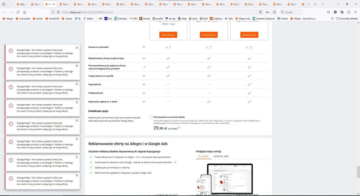Switch to the GOOGLE ADS preview tab
The image size is (360, 196).
tap(221, 156)
